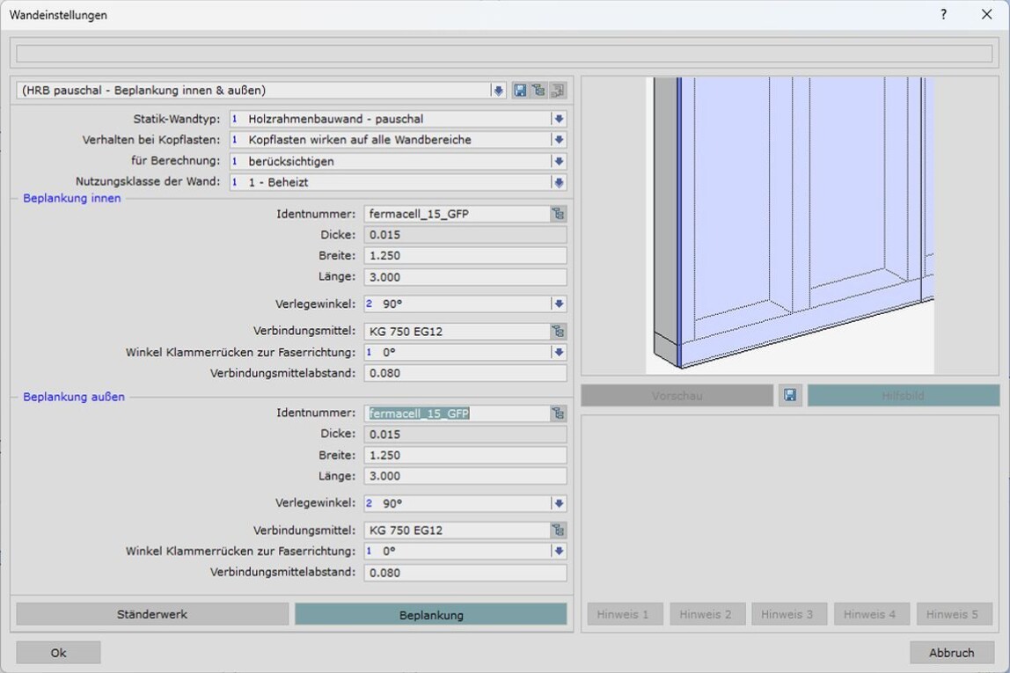1010x673 pixels.
Task: Cancel the dialog with Abbruch
Action: click(951, 653)
